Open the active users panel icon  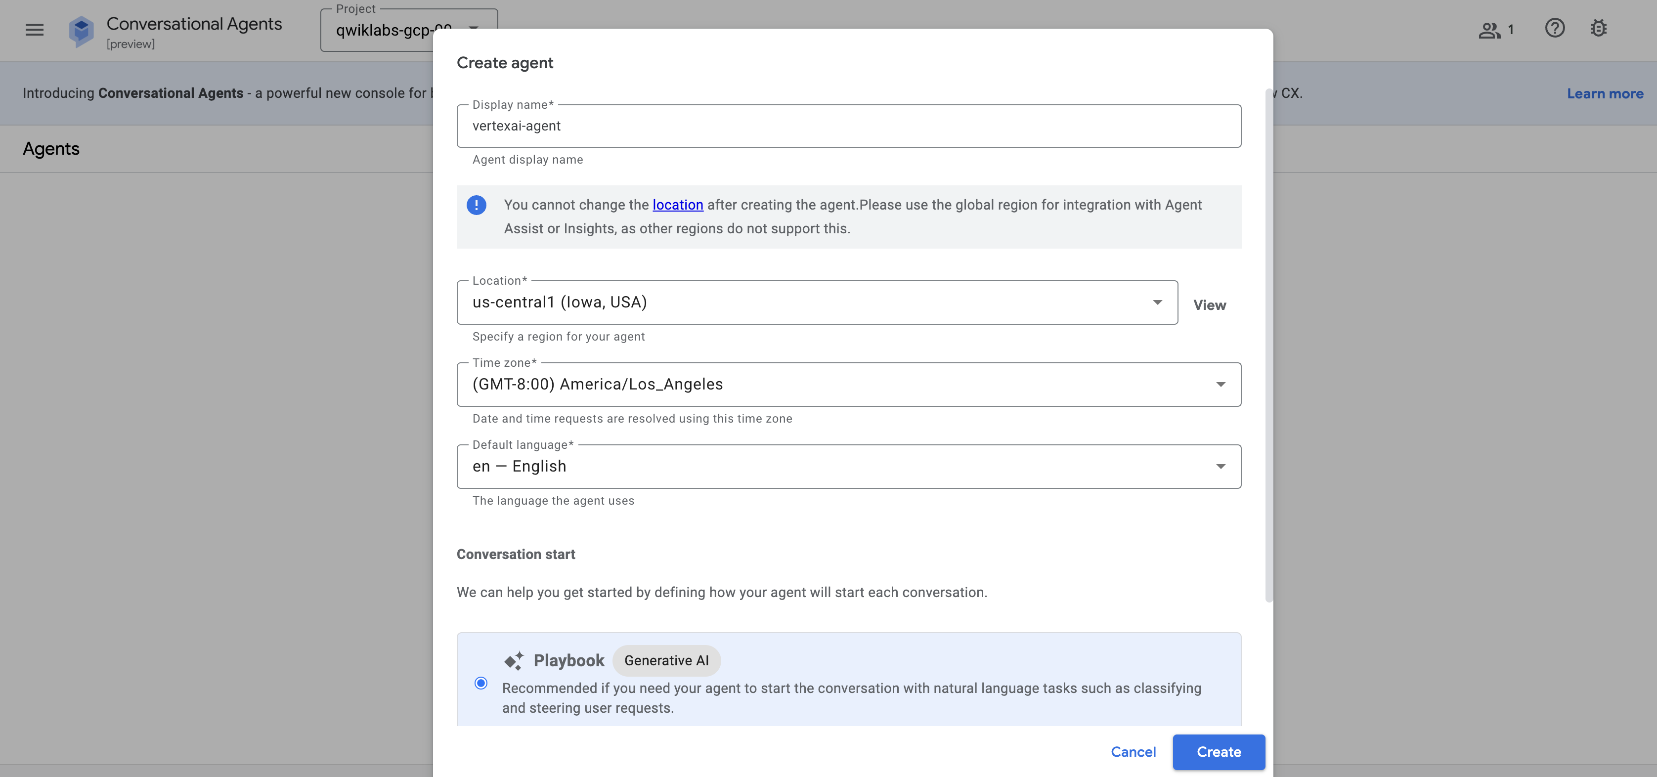[1491, 28]
